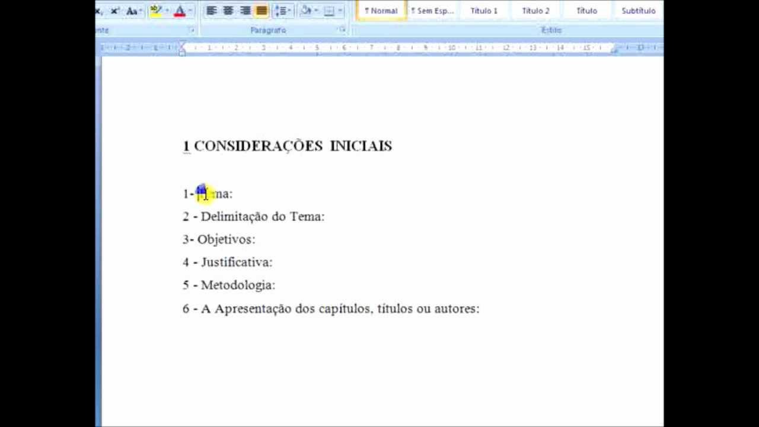The image size is (759, 427).
Task: Click the horizontal ruler at mark 10
Action: 452,47
